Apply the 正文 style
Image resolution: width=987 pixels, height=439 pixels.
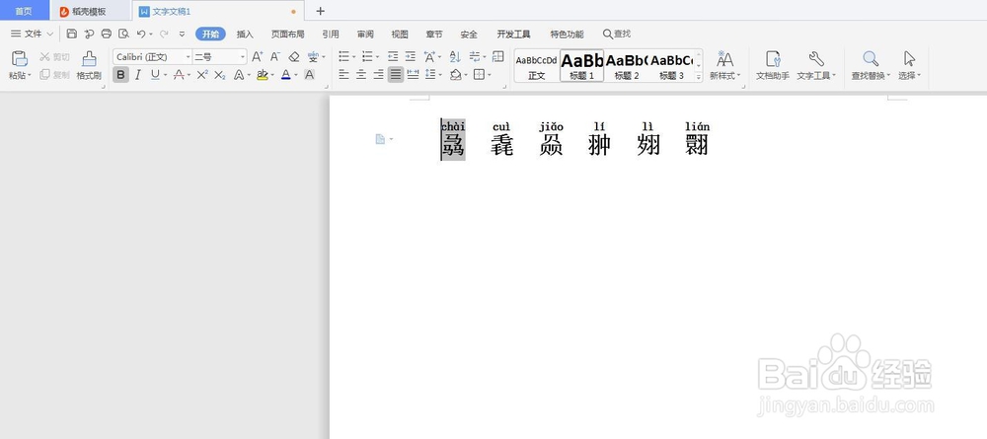(x=536, y=66)
